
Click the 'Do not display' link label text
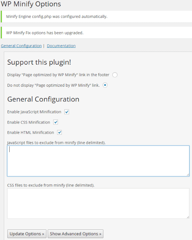click(x=53, y=85)
